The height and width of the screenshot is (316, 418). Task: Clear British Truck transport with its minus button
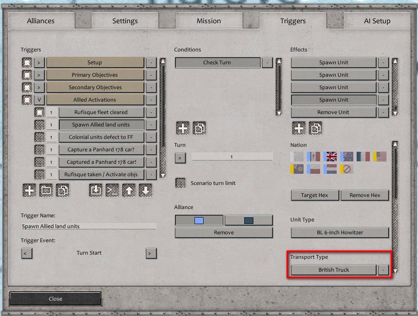coord(383,270)
